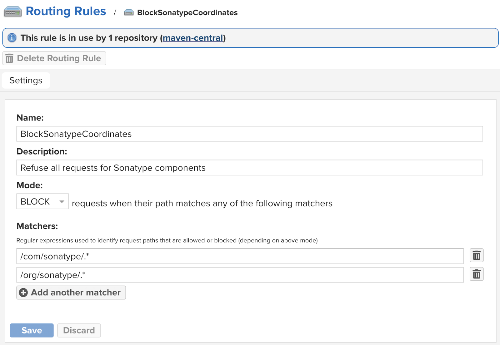Expand the Mode dropdown arrow
The height and width of the screenshot is (345, 500).
click(x=62, y=202)
